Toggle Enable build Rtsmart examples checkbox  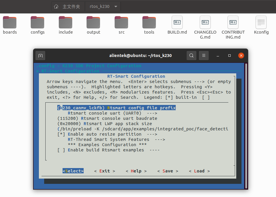[x=61, y=150]
